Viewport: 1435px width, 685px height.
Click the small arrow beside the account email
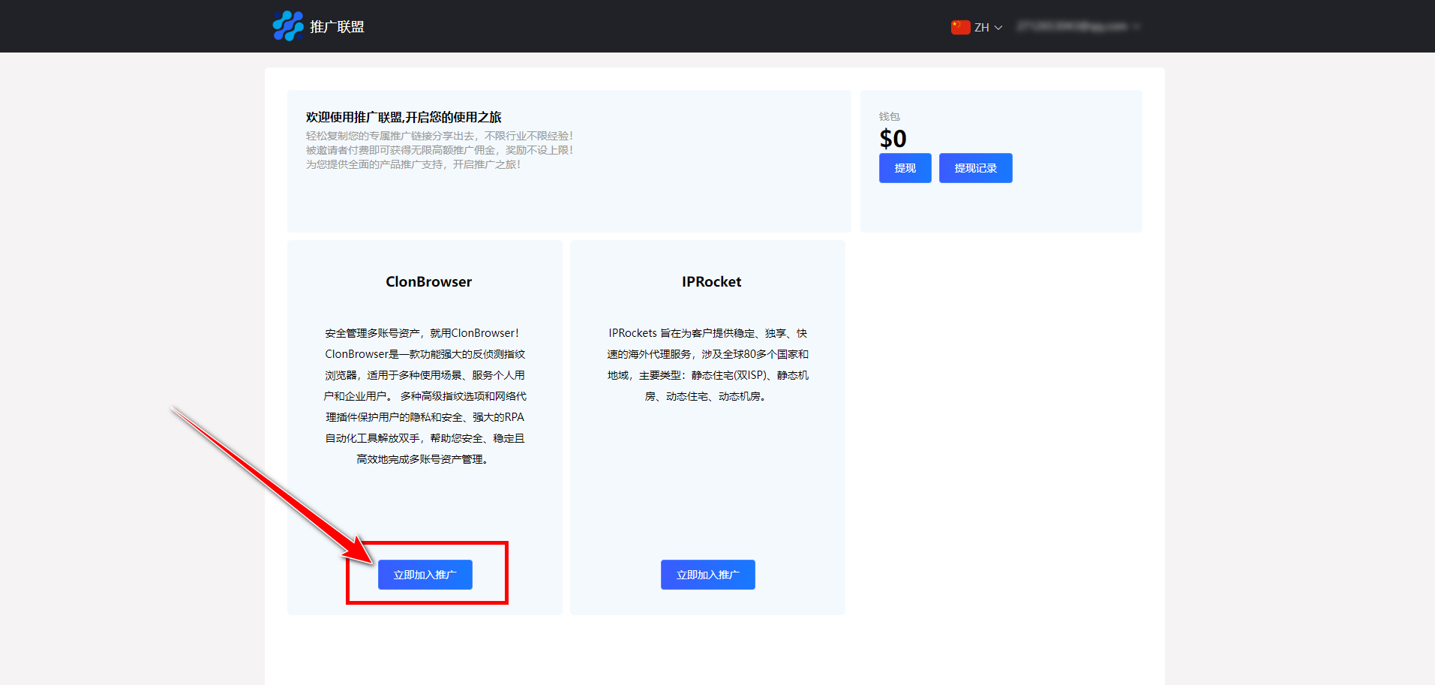pyautogui.click(x=1137, y=27)
